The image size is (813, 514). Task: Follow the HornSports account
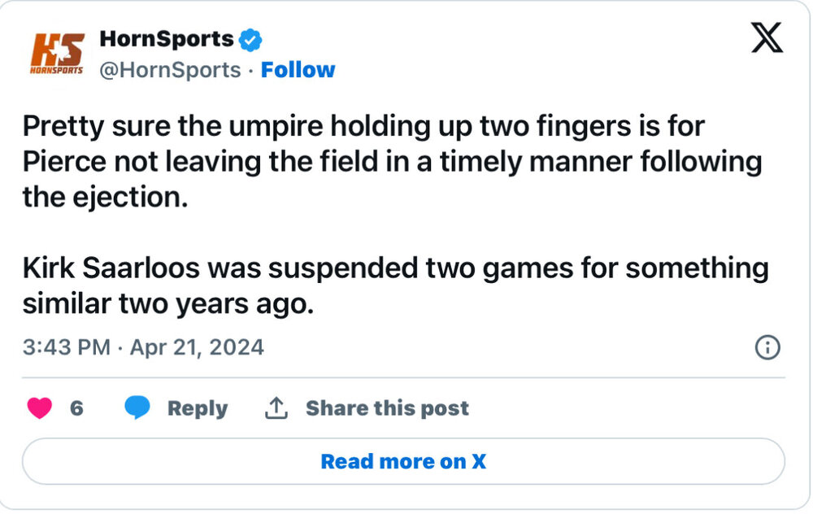(x=298, y=71)
